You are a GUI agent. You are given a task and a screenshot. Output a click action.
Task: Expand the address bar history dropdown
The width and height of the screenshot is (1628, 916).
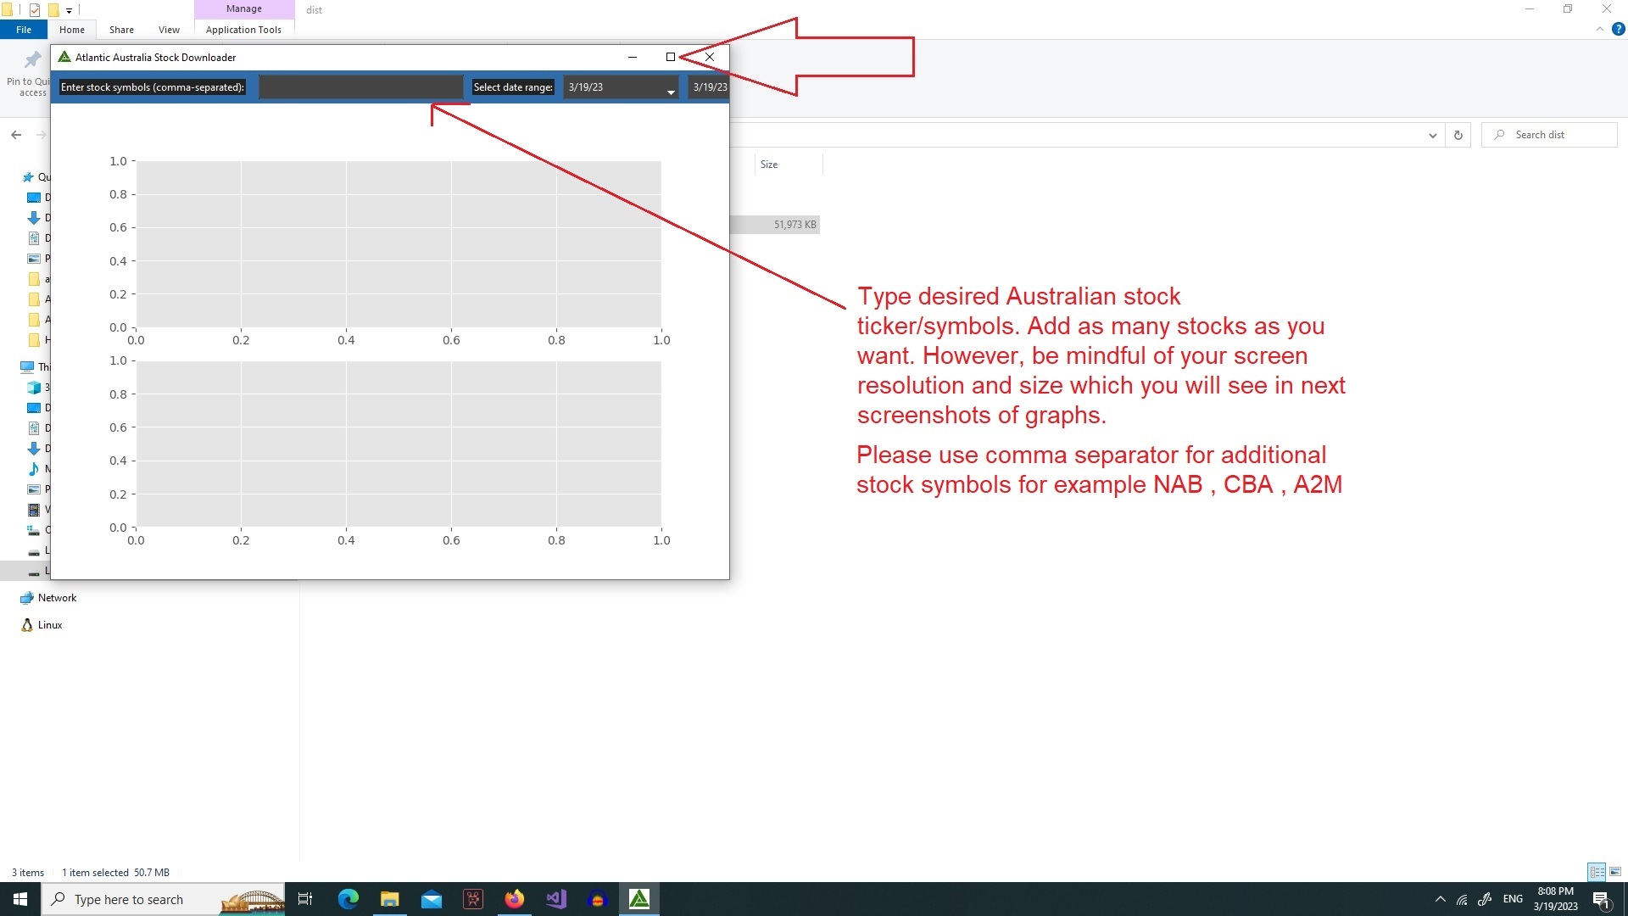[x=1432, y=135]
